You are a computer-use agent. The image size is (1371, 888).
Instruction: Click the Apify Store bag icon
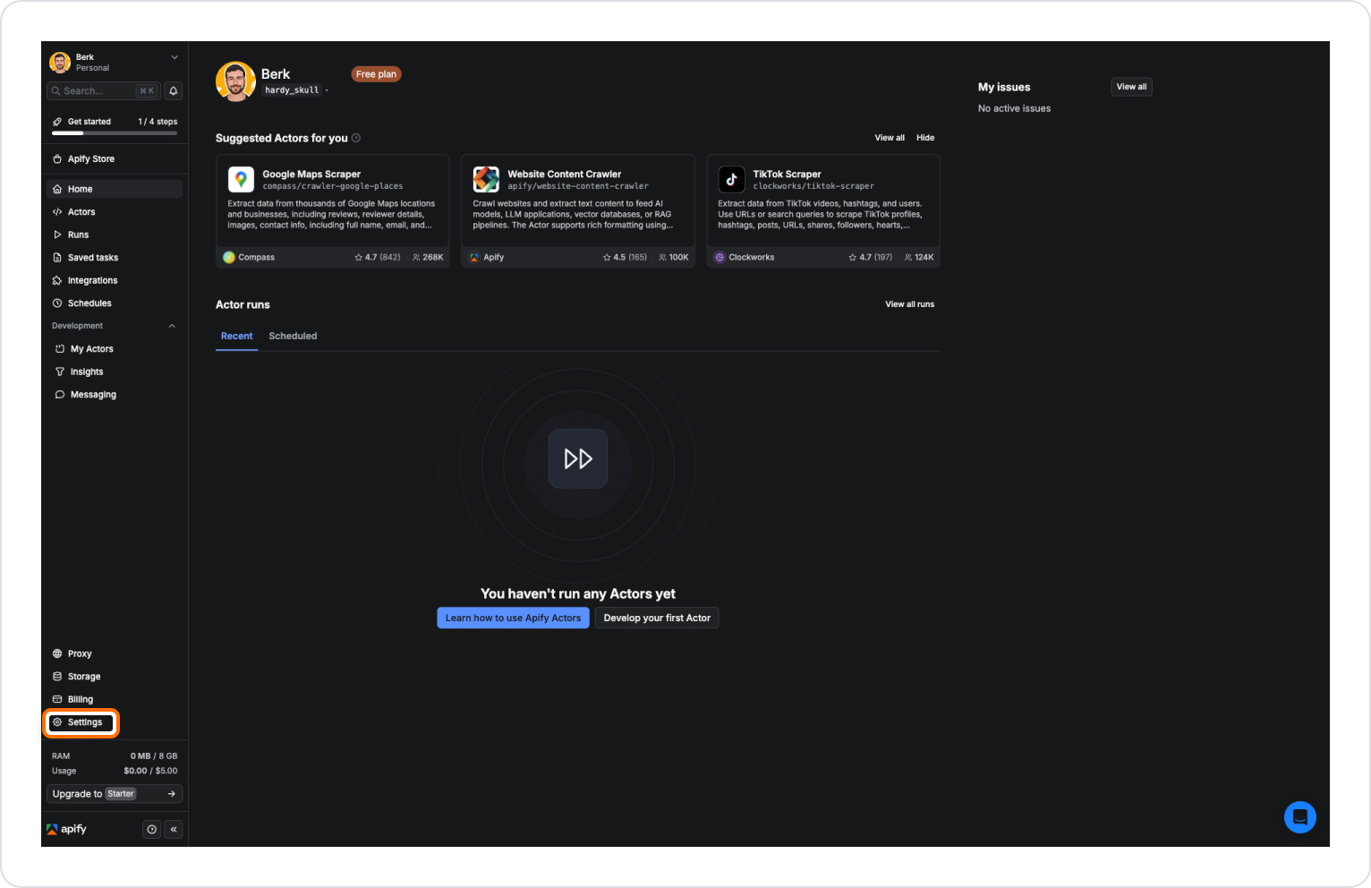(57, 159)
